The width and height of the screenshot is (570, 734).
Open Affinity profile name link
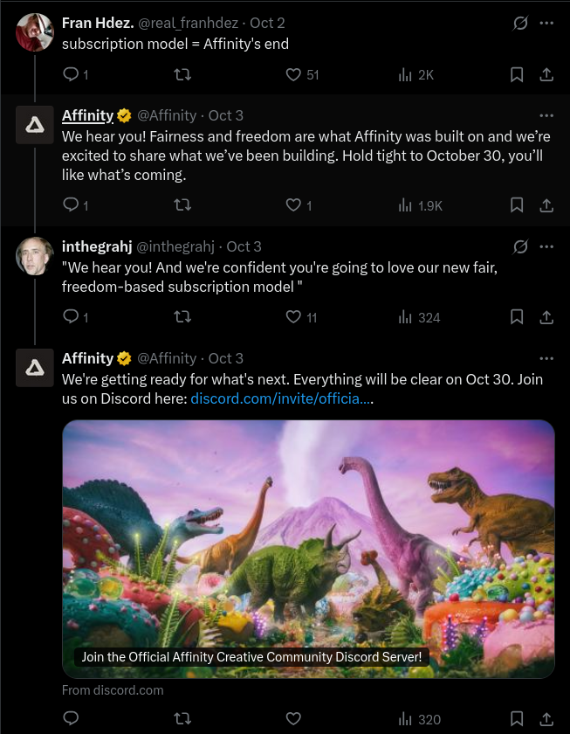point(88,115)
